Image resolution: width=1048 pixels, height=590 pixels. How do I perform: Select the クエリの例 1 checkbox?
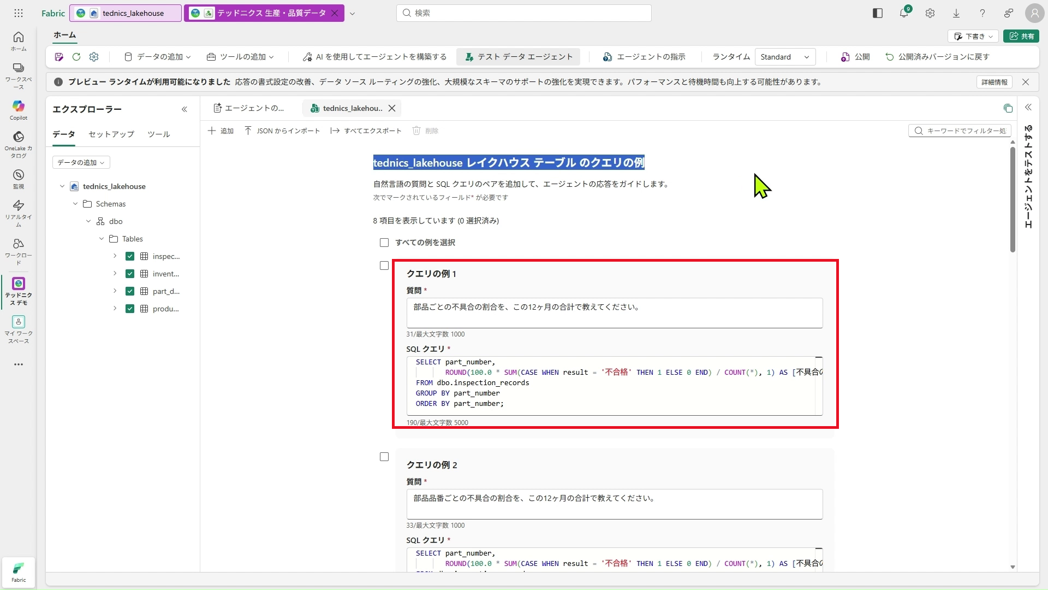(x=384, y=265)
